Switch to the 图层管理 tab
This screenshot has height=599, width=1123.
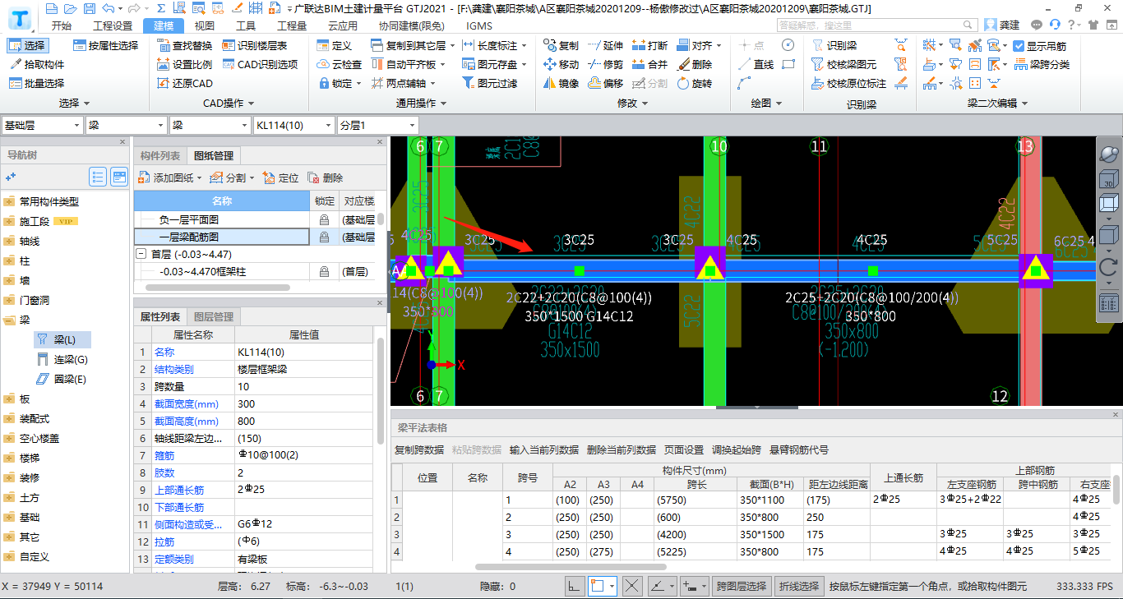pyautogui.click(x=213, y=316)
